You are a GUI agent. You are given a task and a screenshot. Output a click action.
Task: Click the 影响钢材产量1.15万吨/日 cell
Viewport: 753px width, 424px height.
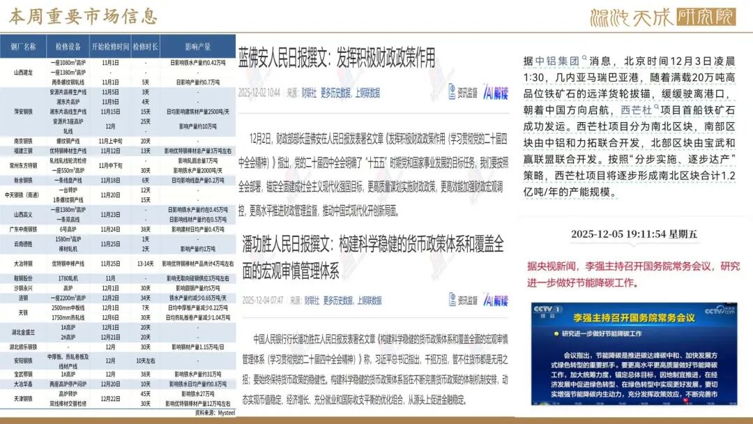(x=198, y=347)
